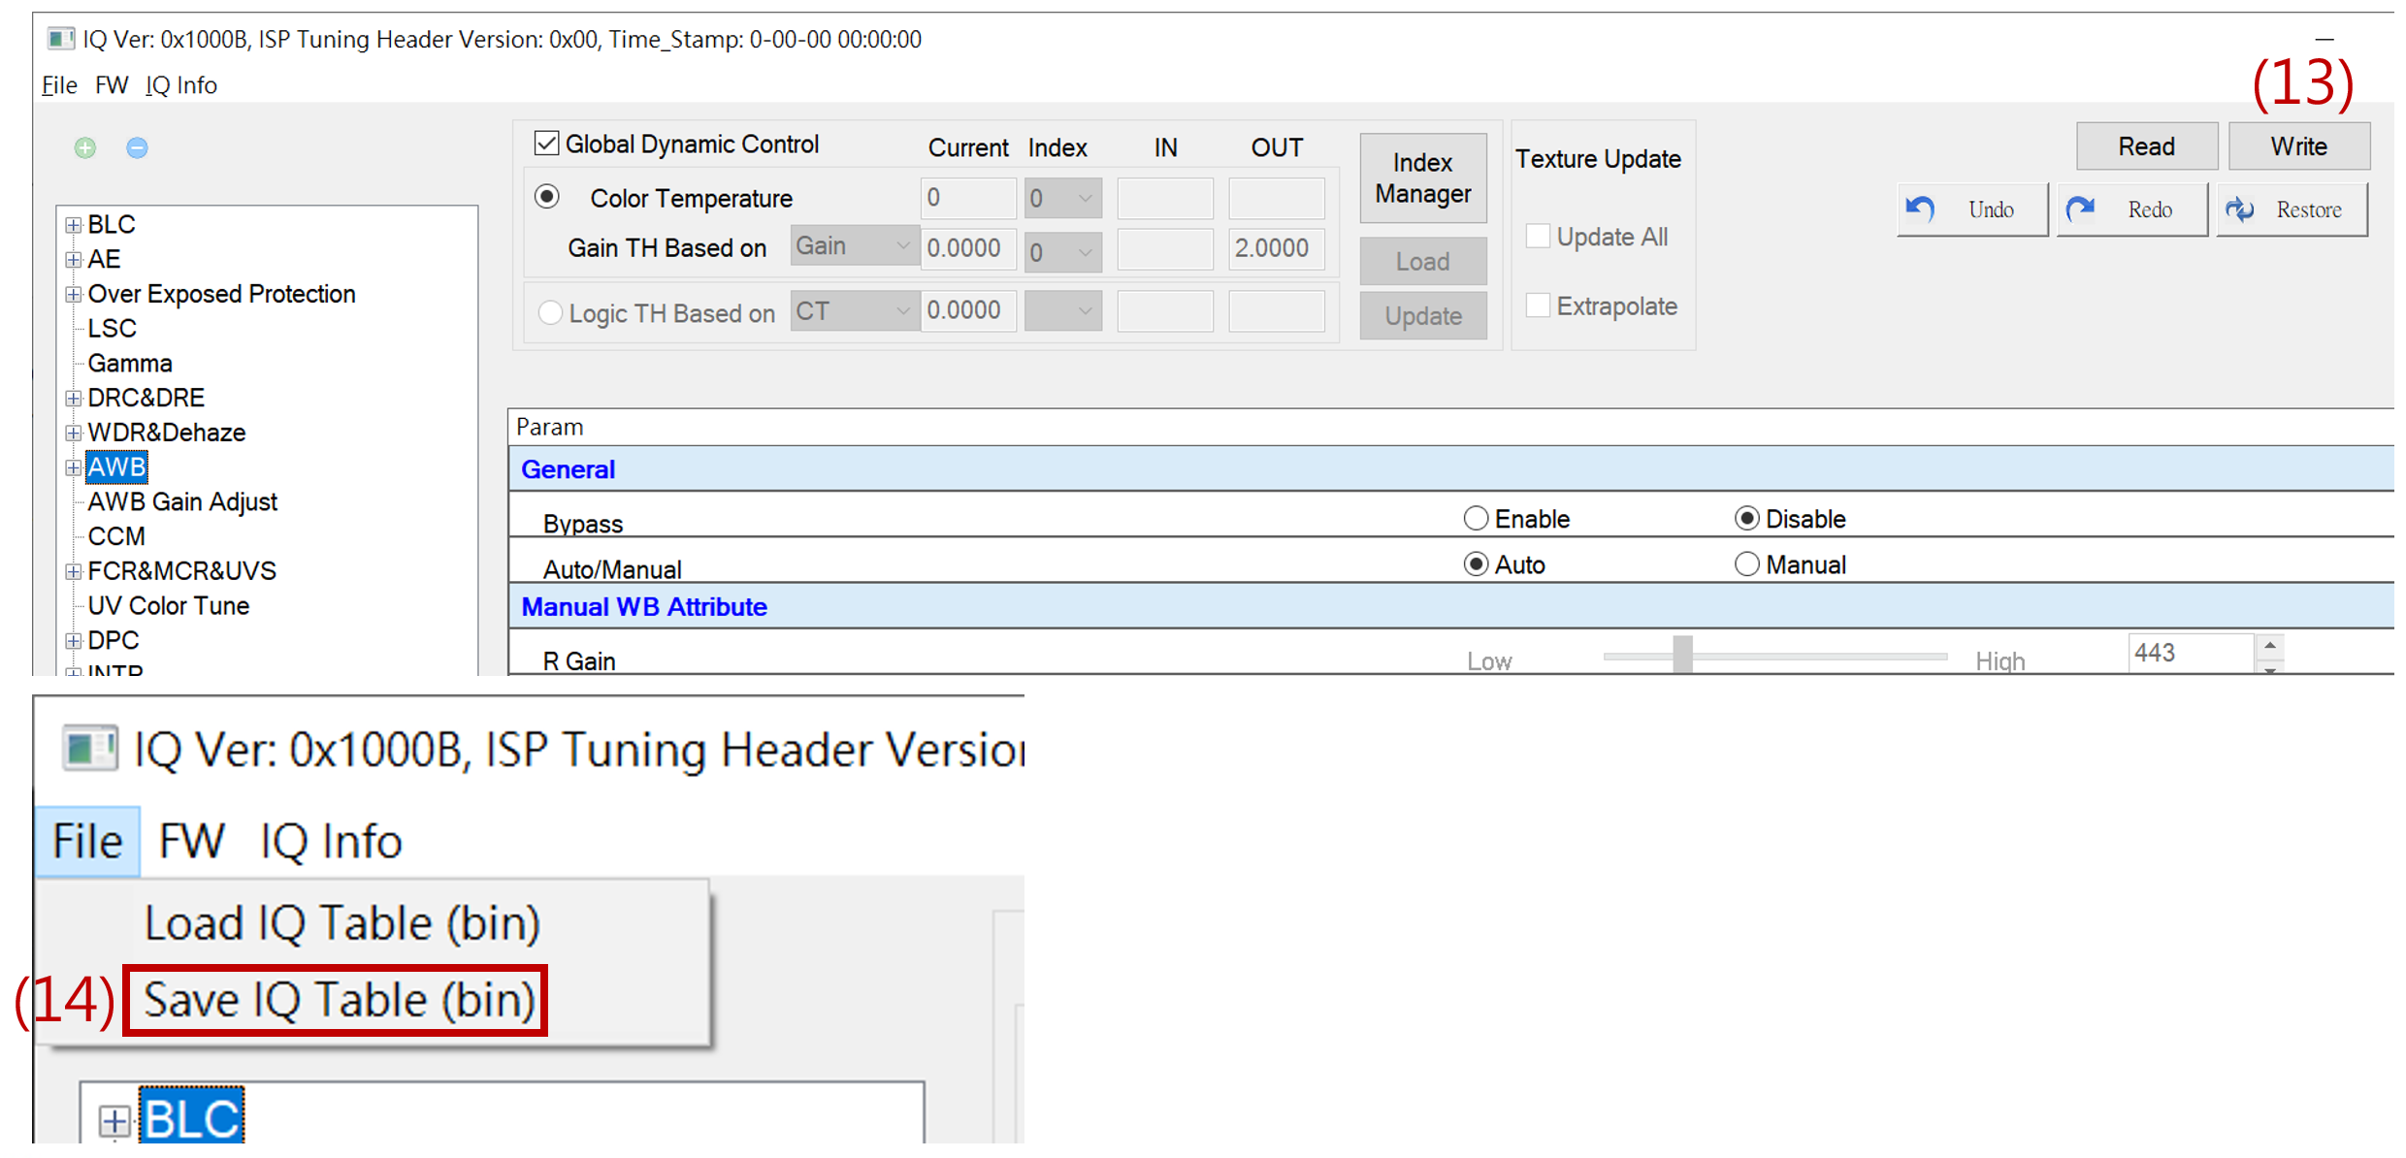Viewport: 2406px width, 1158px height.
Task: Open the Color Temperature index dropdown
Action: [x=1062, y=198]
